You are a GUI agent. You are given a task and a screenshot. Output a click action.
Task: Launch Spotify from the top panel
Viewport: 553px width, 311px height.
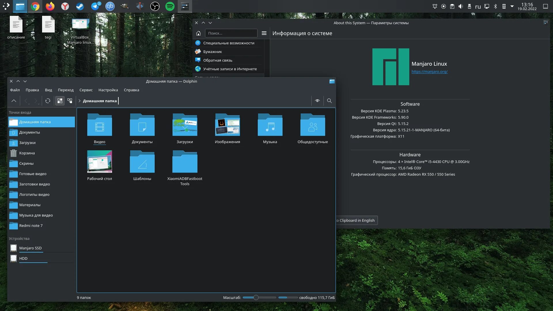pos(170,6)
